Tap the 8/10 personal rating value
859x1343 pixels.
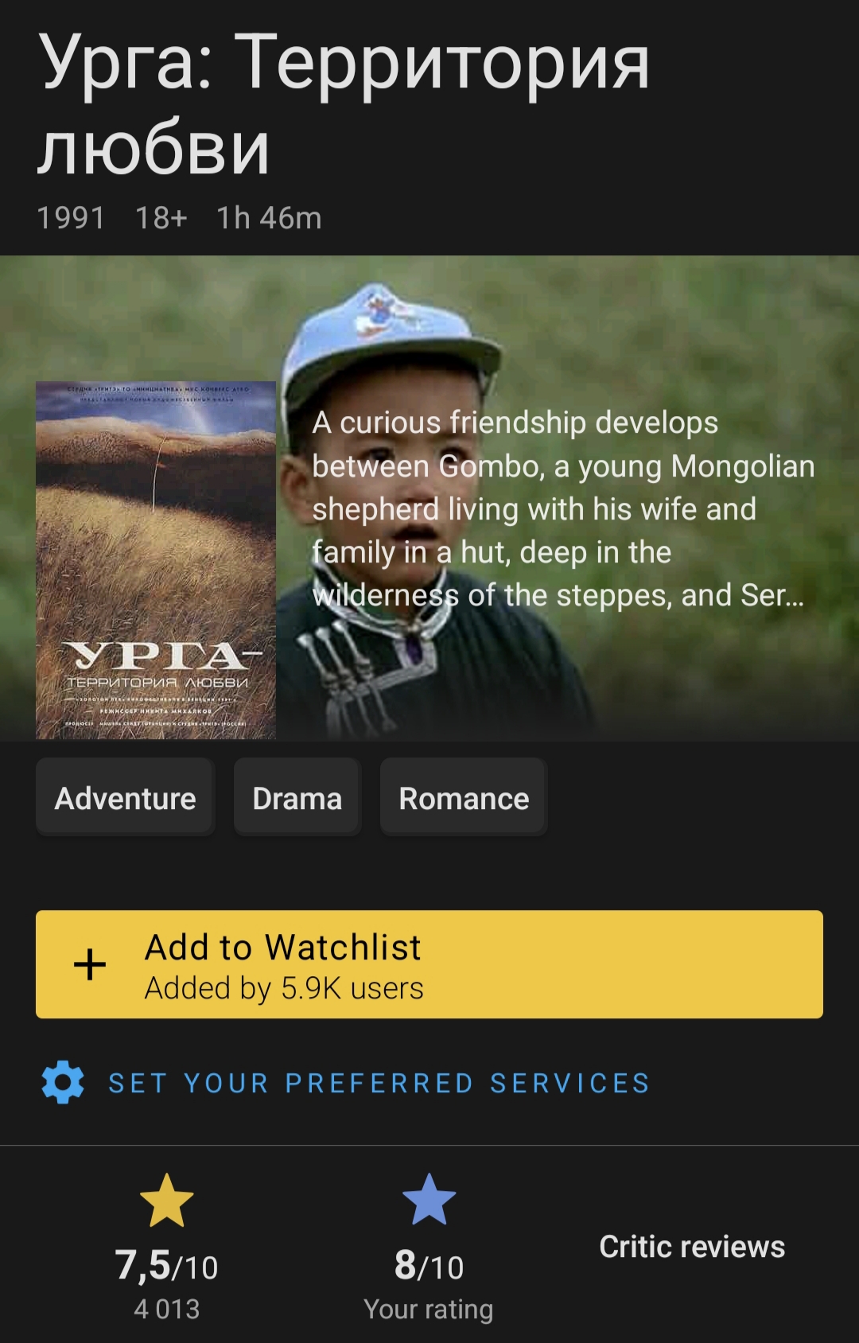(429, 1265)
